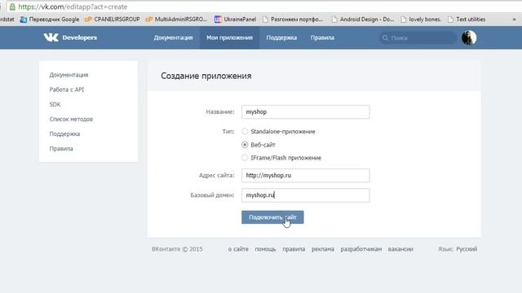This screenshot has height=293, width=522.
Task: Open the Поддержка top menu item
Action: 281,38
